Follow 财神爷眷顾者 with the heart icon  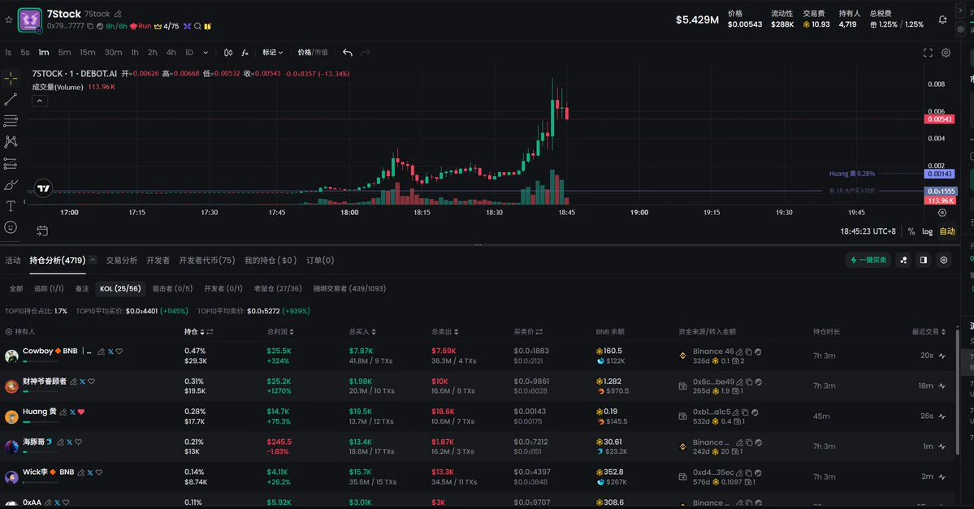pos(91,382)
